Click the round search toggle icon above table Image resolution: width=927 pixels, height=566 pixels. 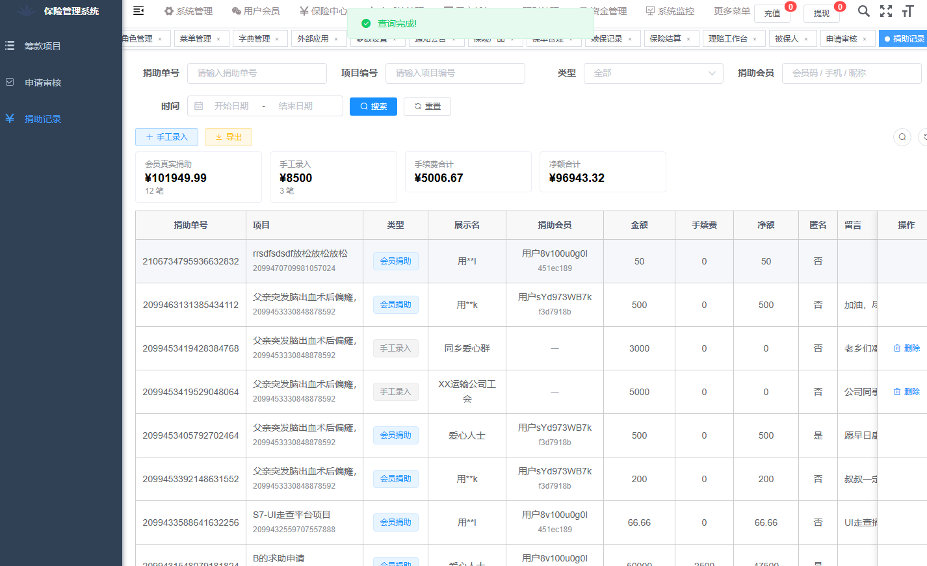902,136
